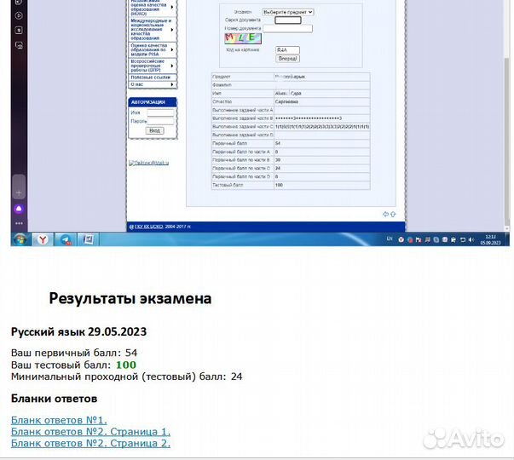Open the Windows Start button
514x460 pixels.
pyautogui.click(x=20, y=239)
